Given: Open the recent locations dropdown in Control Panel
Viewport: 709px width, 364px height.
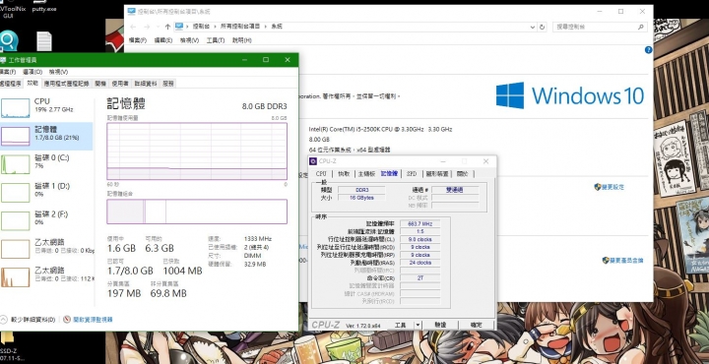Looking at the screenshot, I should (x=158, y=27).
